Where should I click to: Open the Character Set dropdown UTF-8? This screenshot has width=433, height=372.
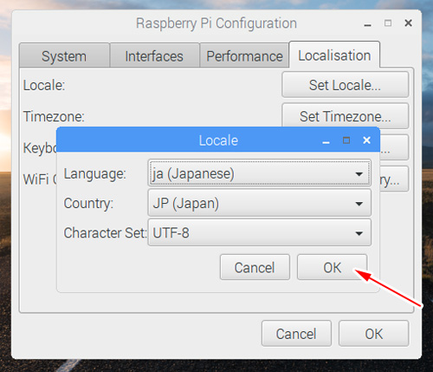[x=260, y=232]
